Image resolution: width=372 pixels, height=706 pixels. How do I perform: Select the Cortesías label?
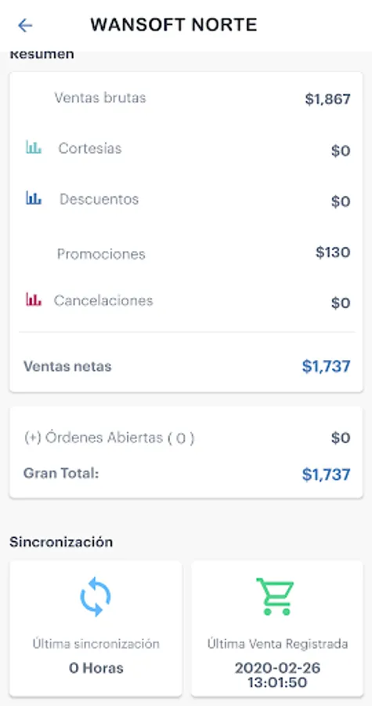(x=90, y=148)
